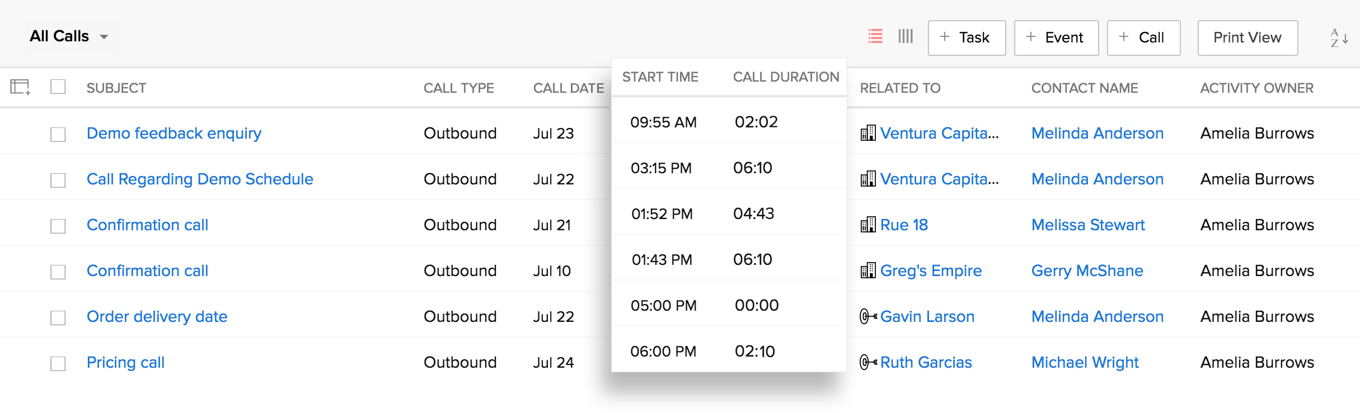
Task: Open the A-Z sort icon
Action: point(1339,38)
